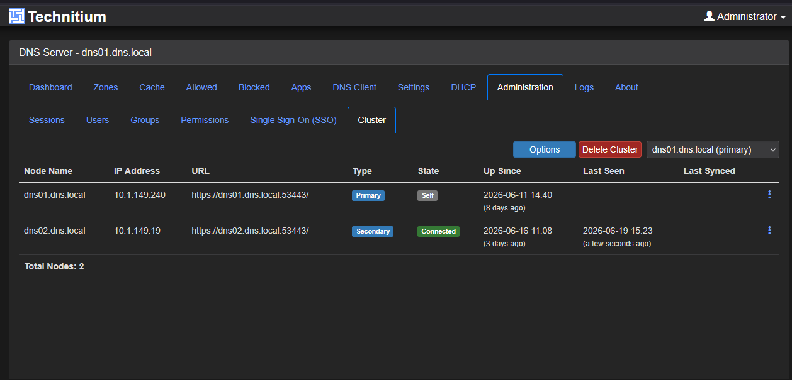Click the 2026-06-19 15:23 last seen value
This screenshot has width=792, height=380.
pos(618,231)
